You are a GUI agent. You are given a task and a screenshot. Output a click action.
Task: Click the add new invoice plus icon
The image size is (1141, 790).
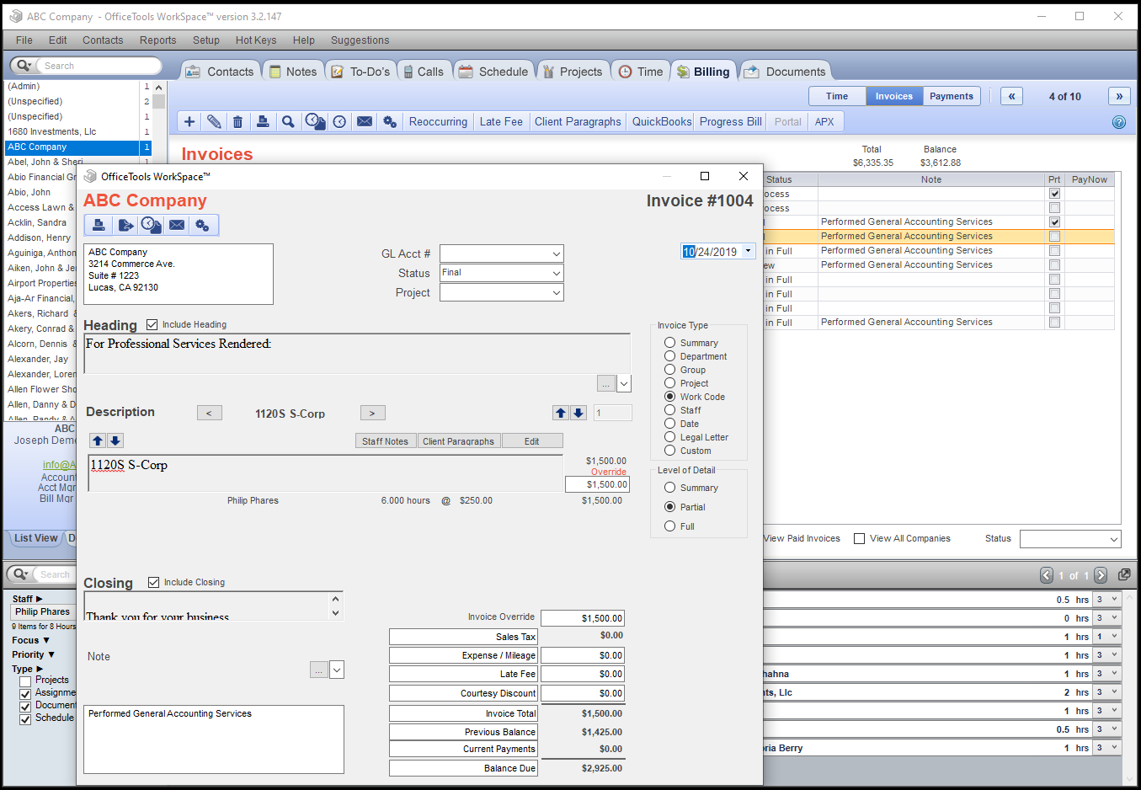click(x=189, y=122)
